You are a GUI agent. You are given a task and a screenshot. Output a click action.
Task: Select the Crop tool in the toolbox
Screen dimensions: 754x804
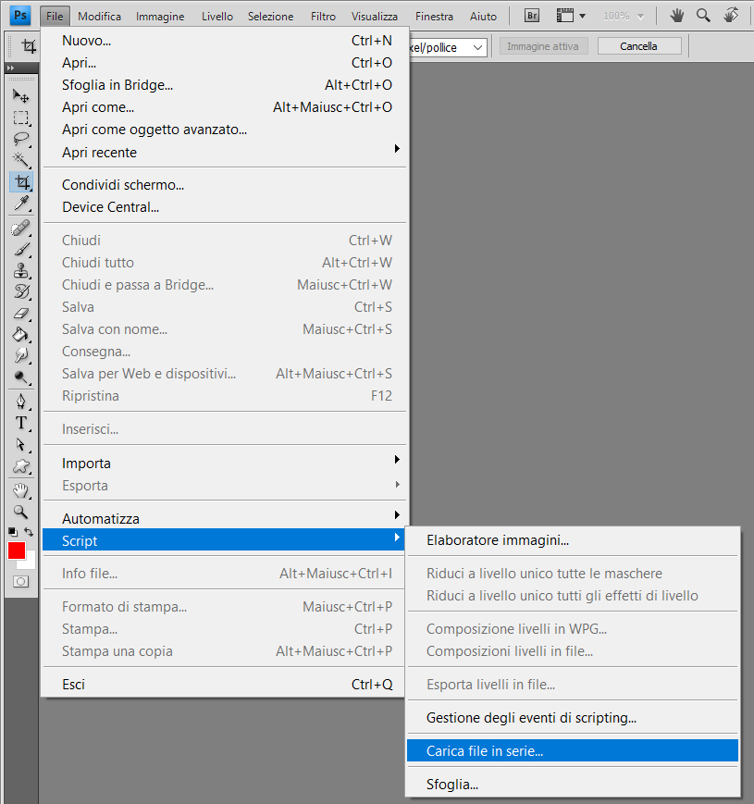click(21, 181)
